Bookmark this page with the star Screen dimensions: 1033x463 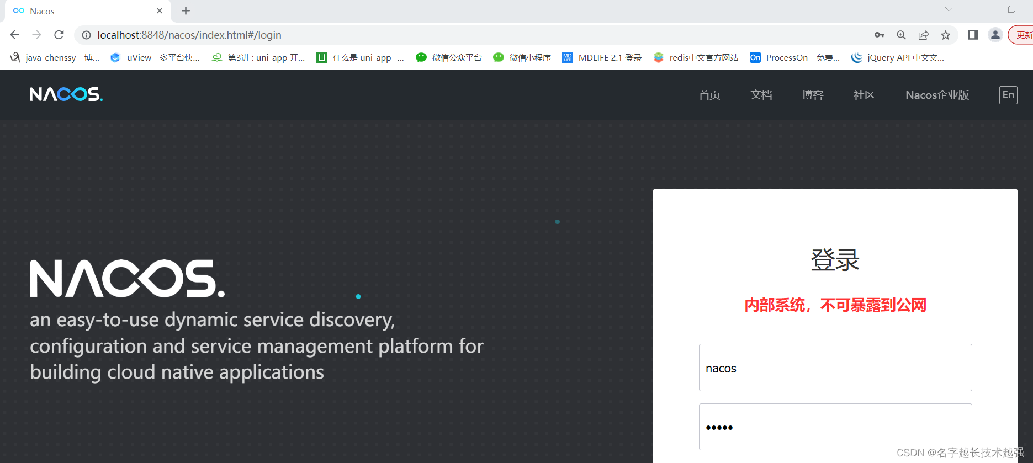pos(946,35)
